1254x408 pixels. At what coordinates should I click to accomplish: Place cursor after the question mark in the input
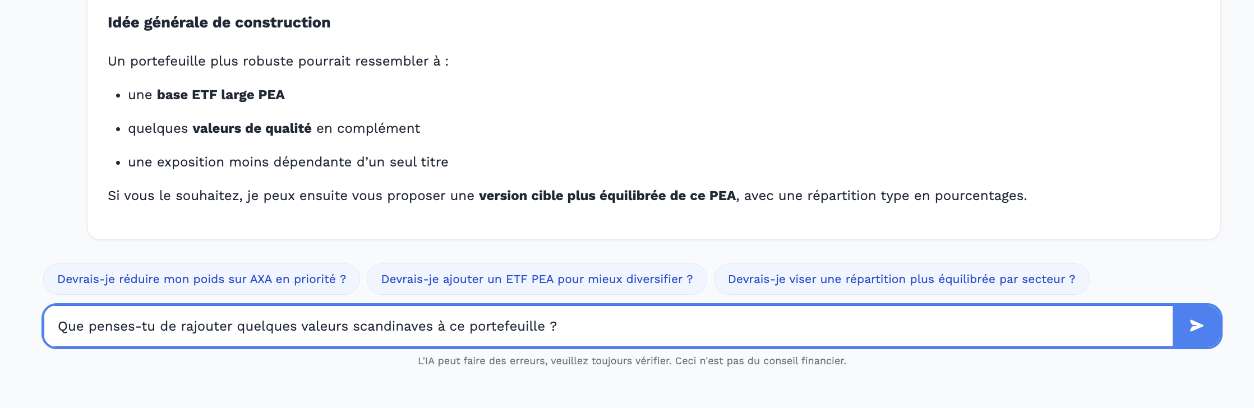(x=557, y=326)
